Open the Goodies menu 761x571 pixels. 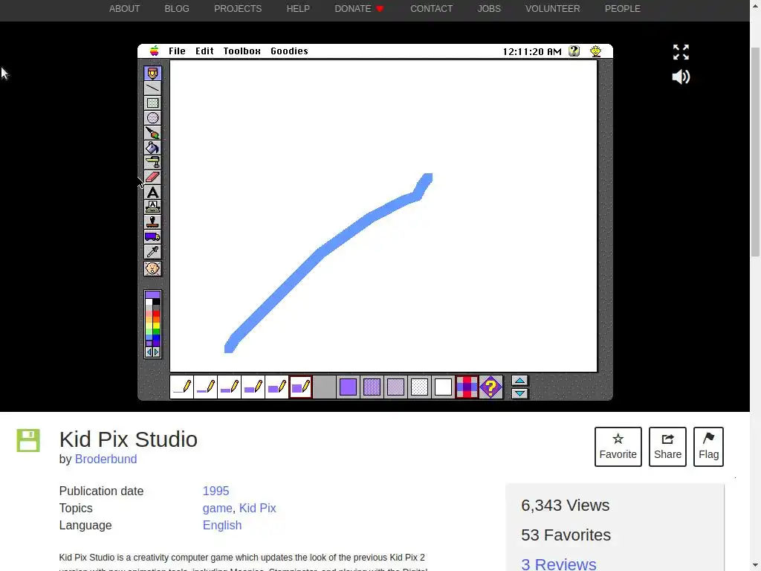289,51
